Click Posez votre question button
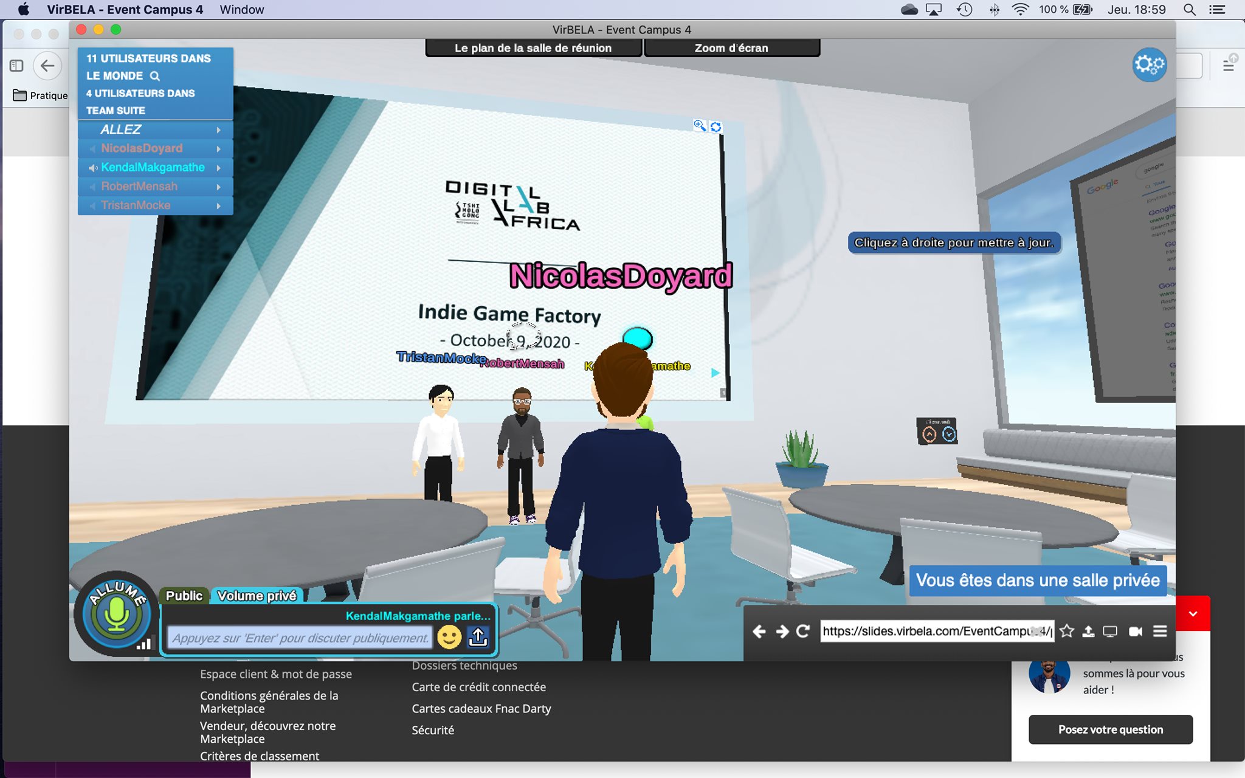The width and height of the screenshot is (1245, 778). 1111,729
